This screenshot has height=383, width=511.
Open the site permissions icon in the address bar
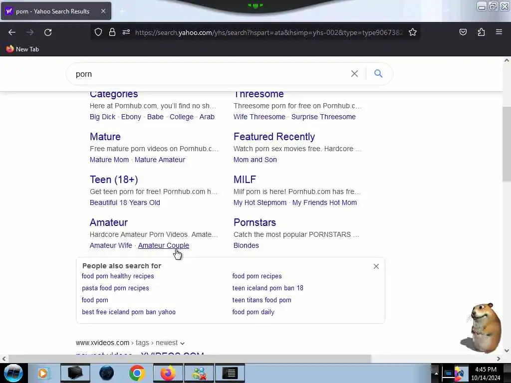(x=126, y=32)
